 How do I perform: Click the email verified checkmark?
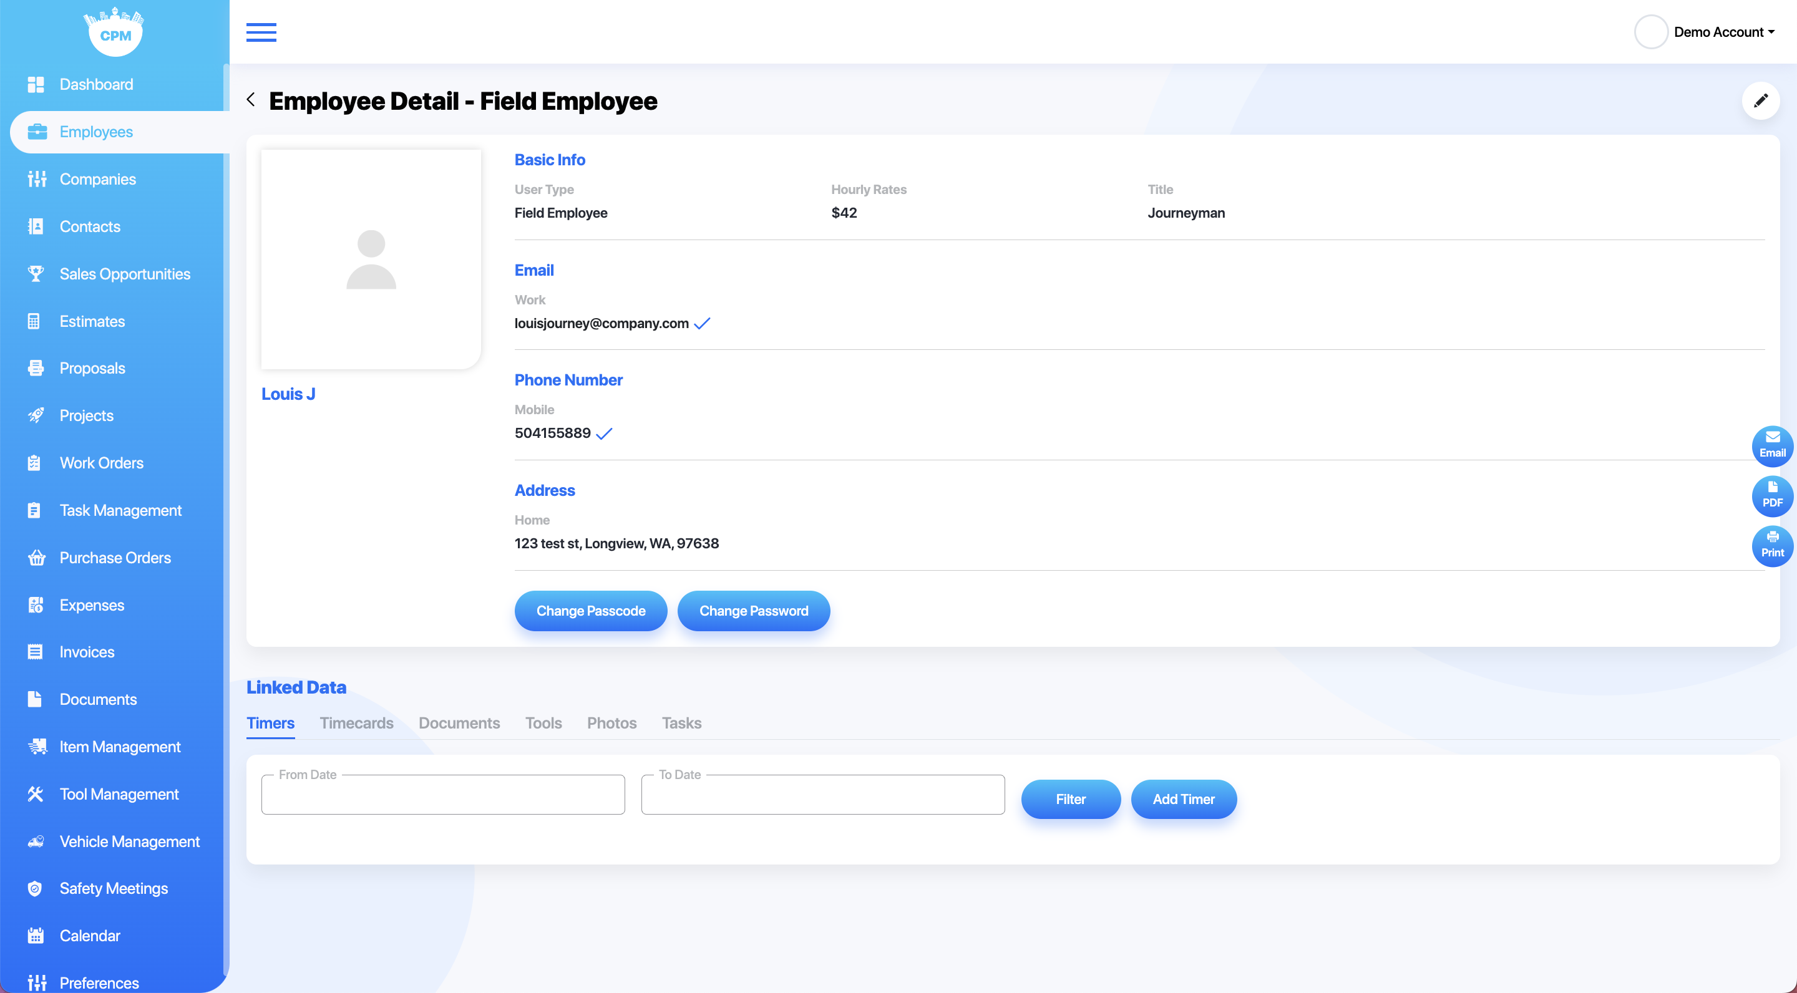tap(703, 323)
